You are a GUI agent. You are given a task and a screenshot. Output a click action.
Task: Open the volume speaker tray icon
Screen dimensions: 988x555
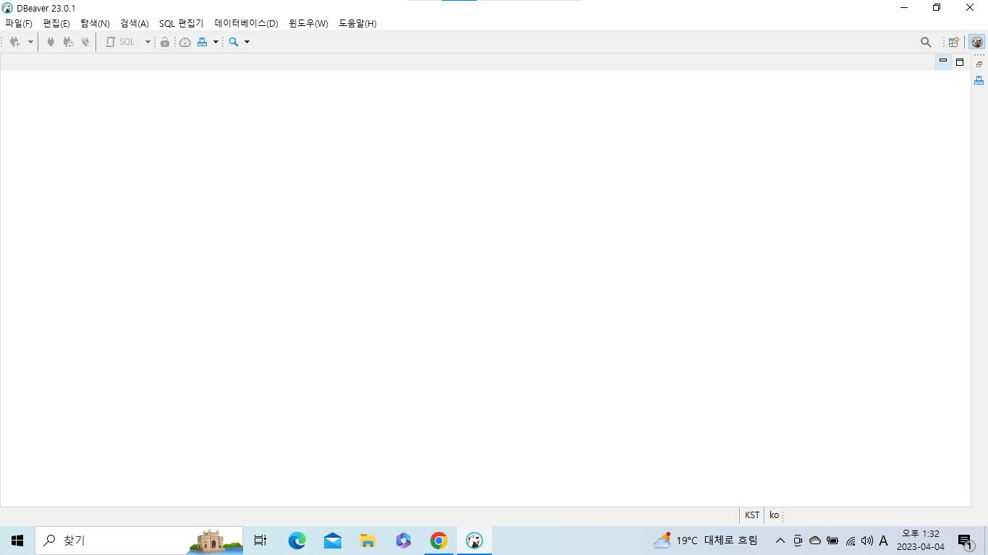[867, 541]
